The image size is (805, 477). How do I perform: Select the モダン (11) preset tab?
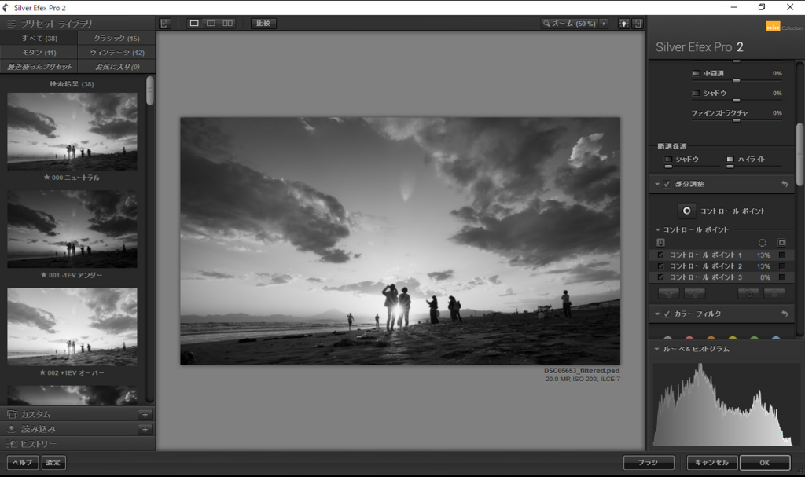click(39, 53)
